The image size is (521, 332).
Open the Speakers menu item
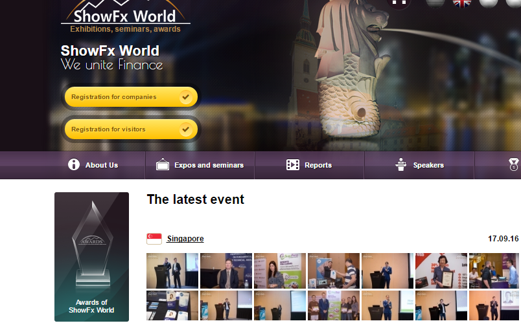pos(428,165)
